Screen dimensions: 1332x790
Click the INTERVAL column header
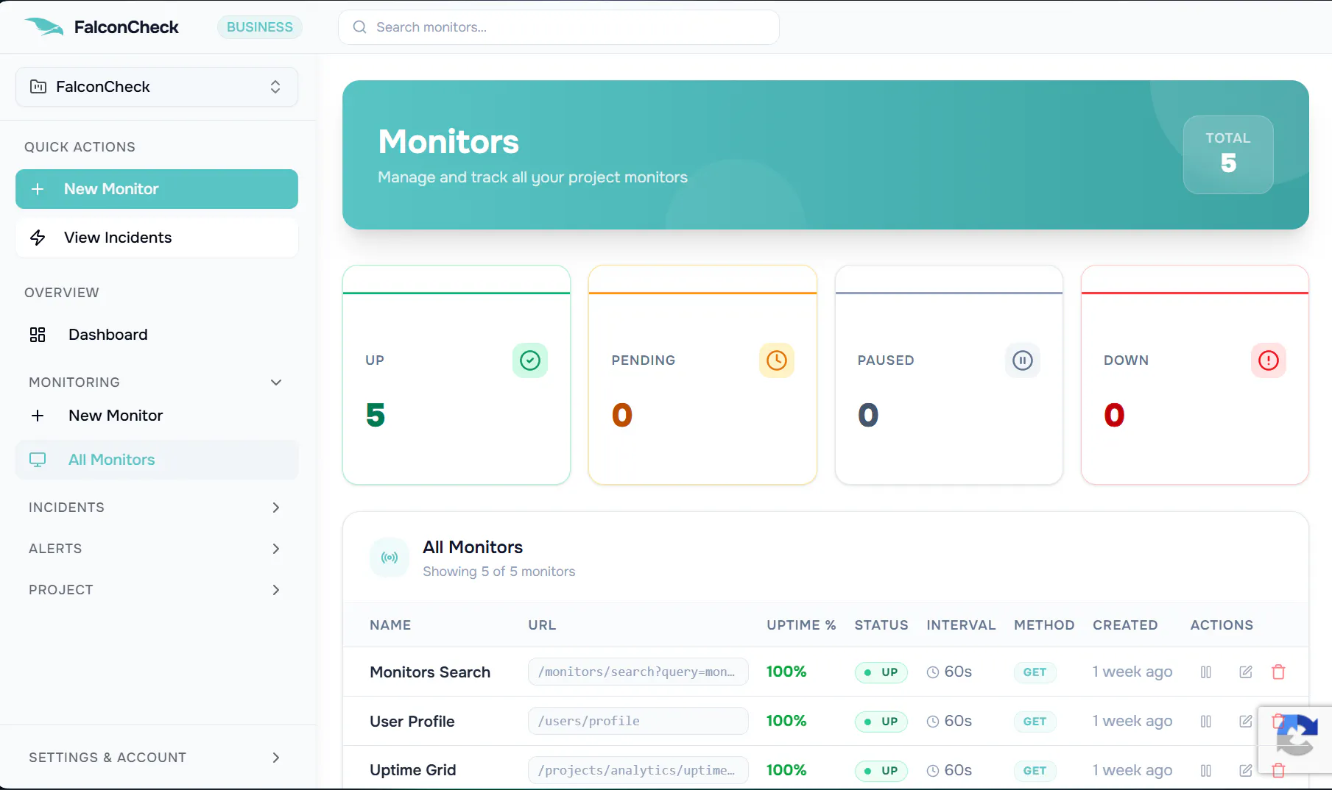tap(961, 625)
